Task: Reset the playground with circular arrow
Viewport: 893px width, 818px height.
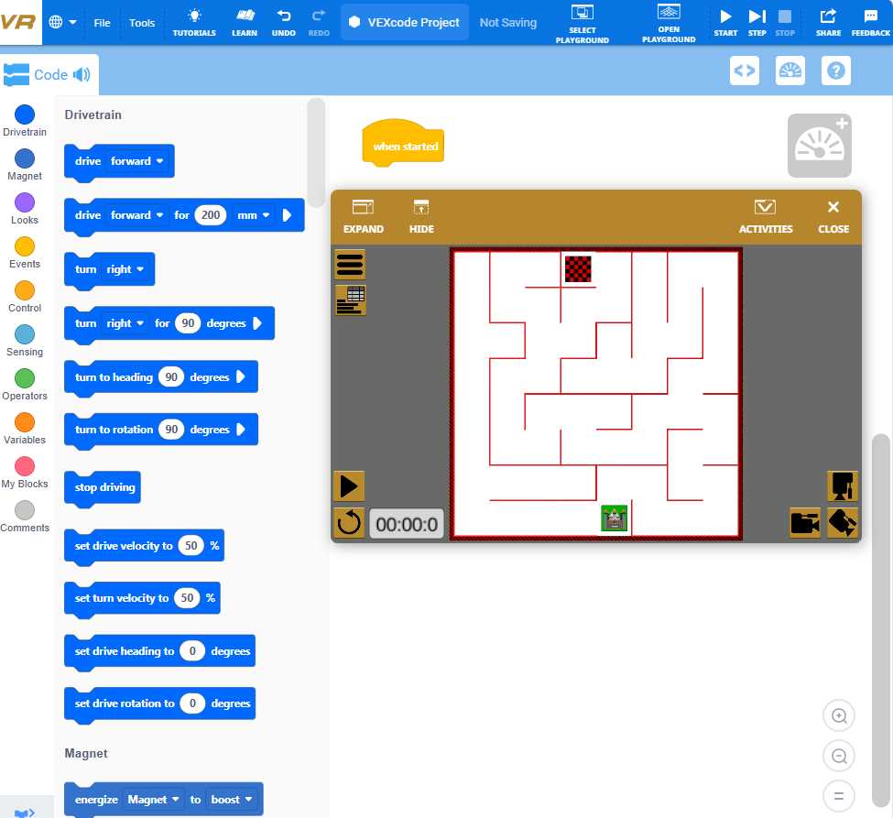Action: pos(349,522)
